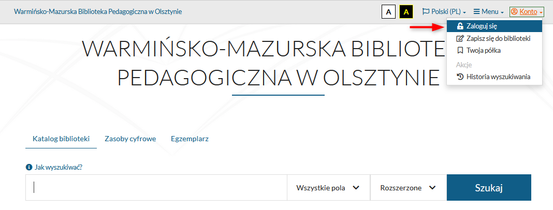553x210 pixels.
Task: Open the Jak wyszukiwać? help link
Action: tap(58, 167)
